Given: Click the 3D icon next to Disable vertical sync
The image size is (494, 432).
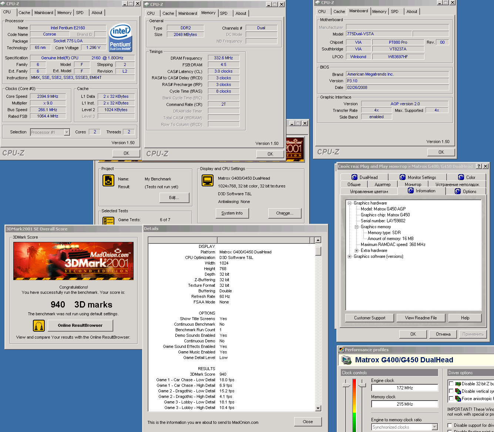Looking at the screenshot, I should (458, 391).
